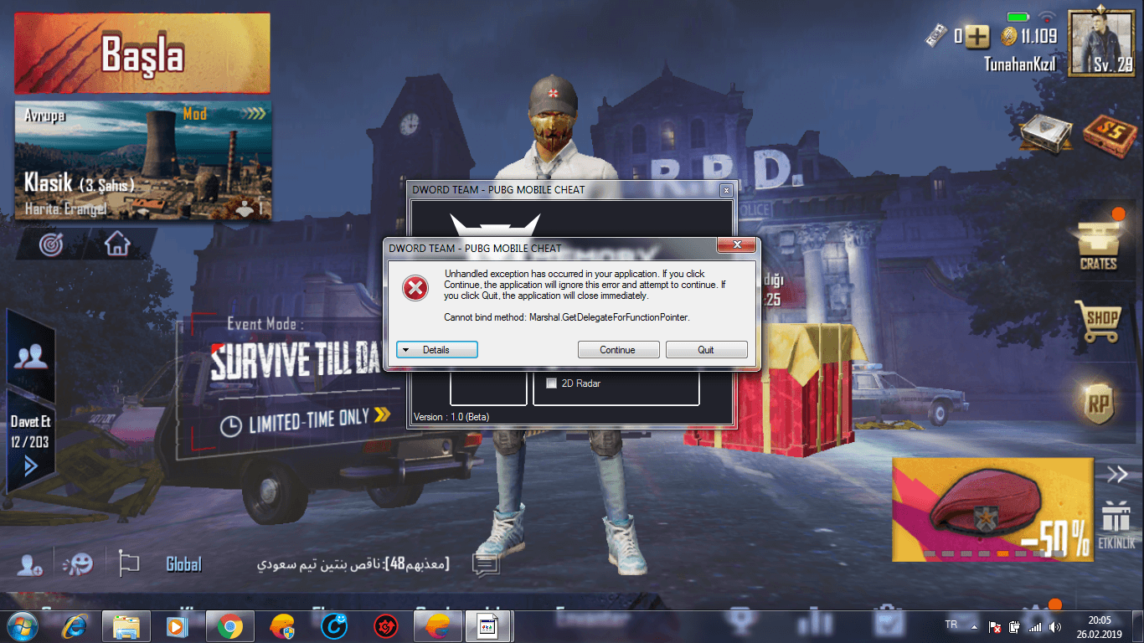Open the RP Royale Pass badge

[1099, 404]
